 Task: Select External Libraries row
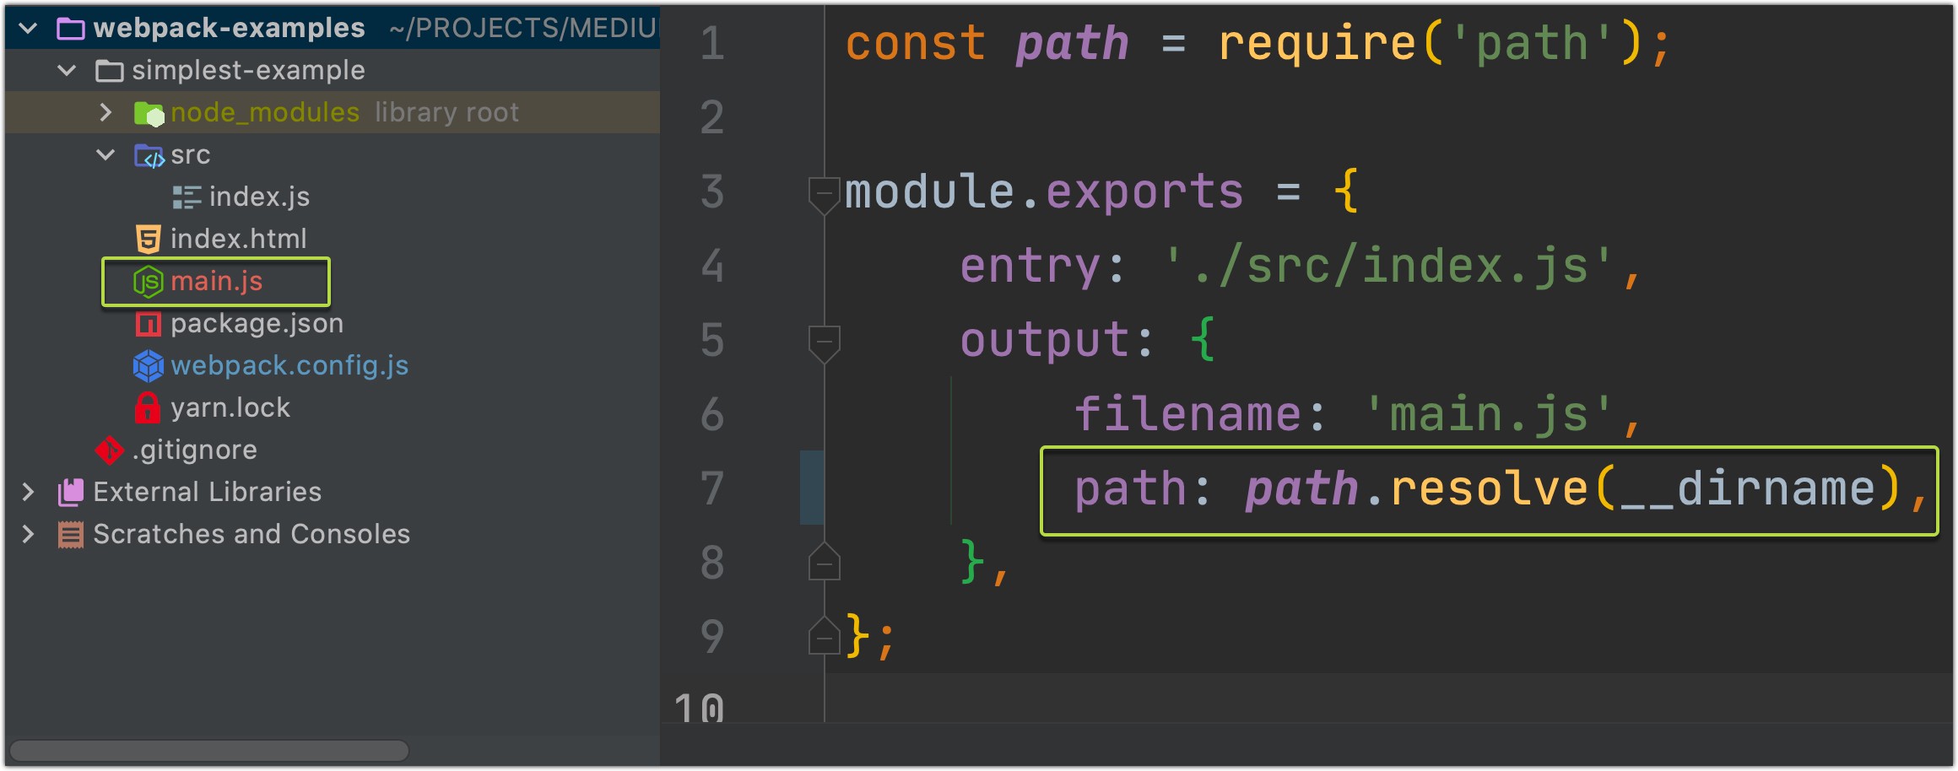[333, 492]
